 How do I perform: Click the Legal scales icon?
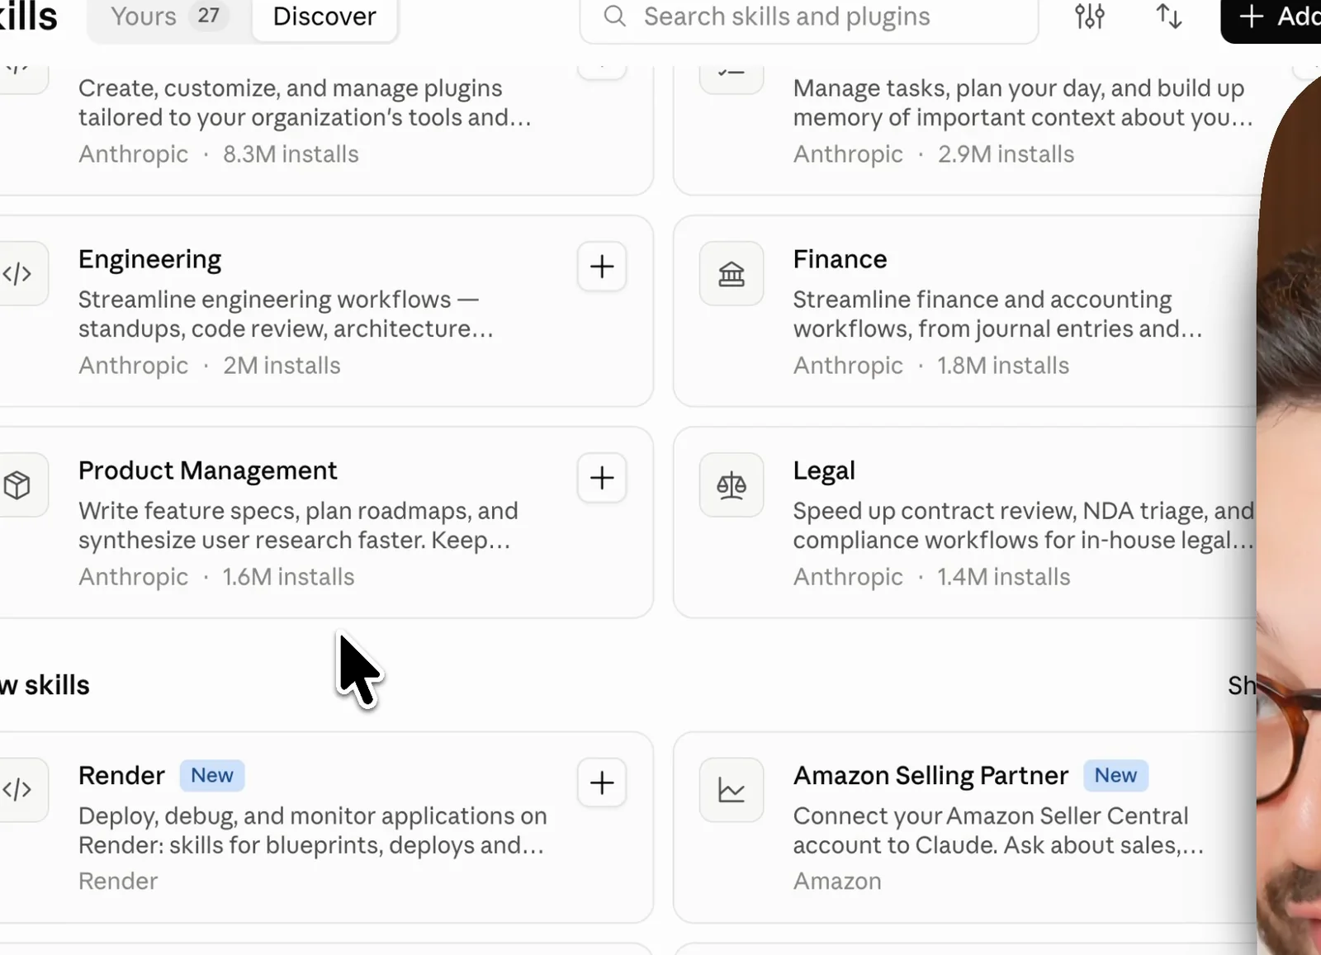[x=732, y=485]
